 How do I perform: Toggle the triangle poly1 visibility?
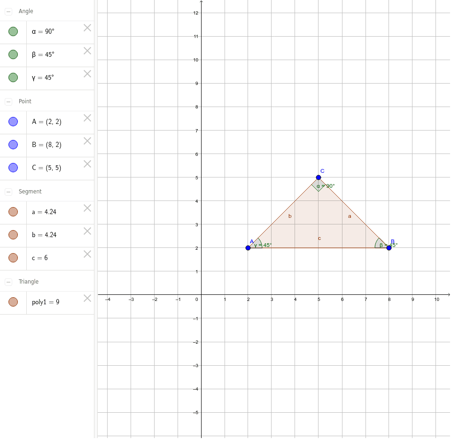click(x=13, y=302)
